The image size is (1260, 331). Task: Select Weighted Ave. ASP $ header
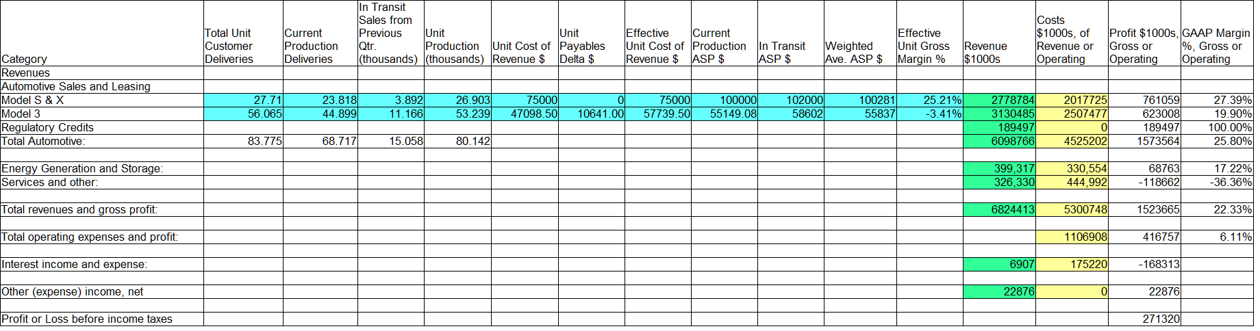(x=854, y=53)
